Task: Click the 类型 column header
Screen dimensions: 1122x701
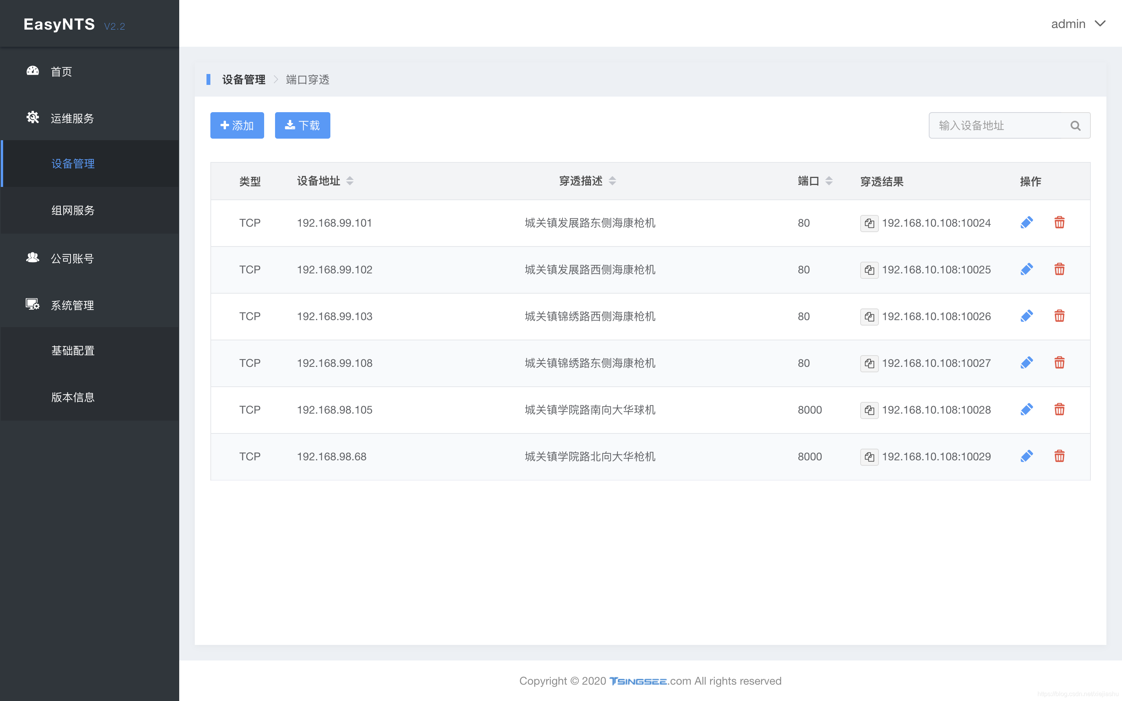Action: tap(250, 181)
